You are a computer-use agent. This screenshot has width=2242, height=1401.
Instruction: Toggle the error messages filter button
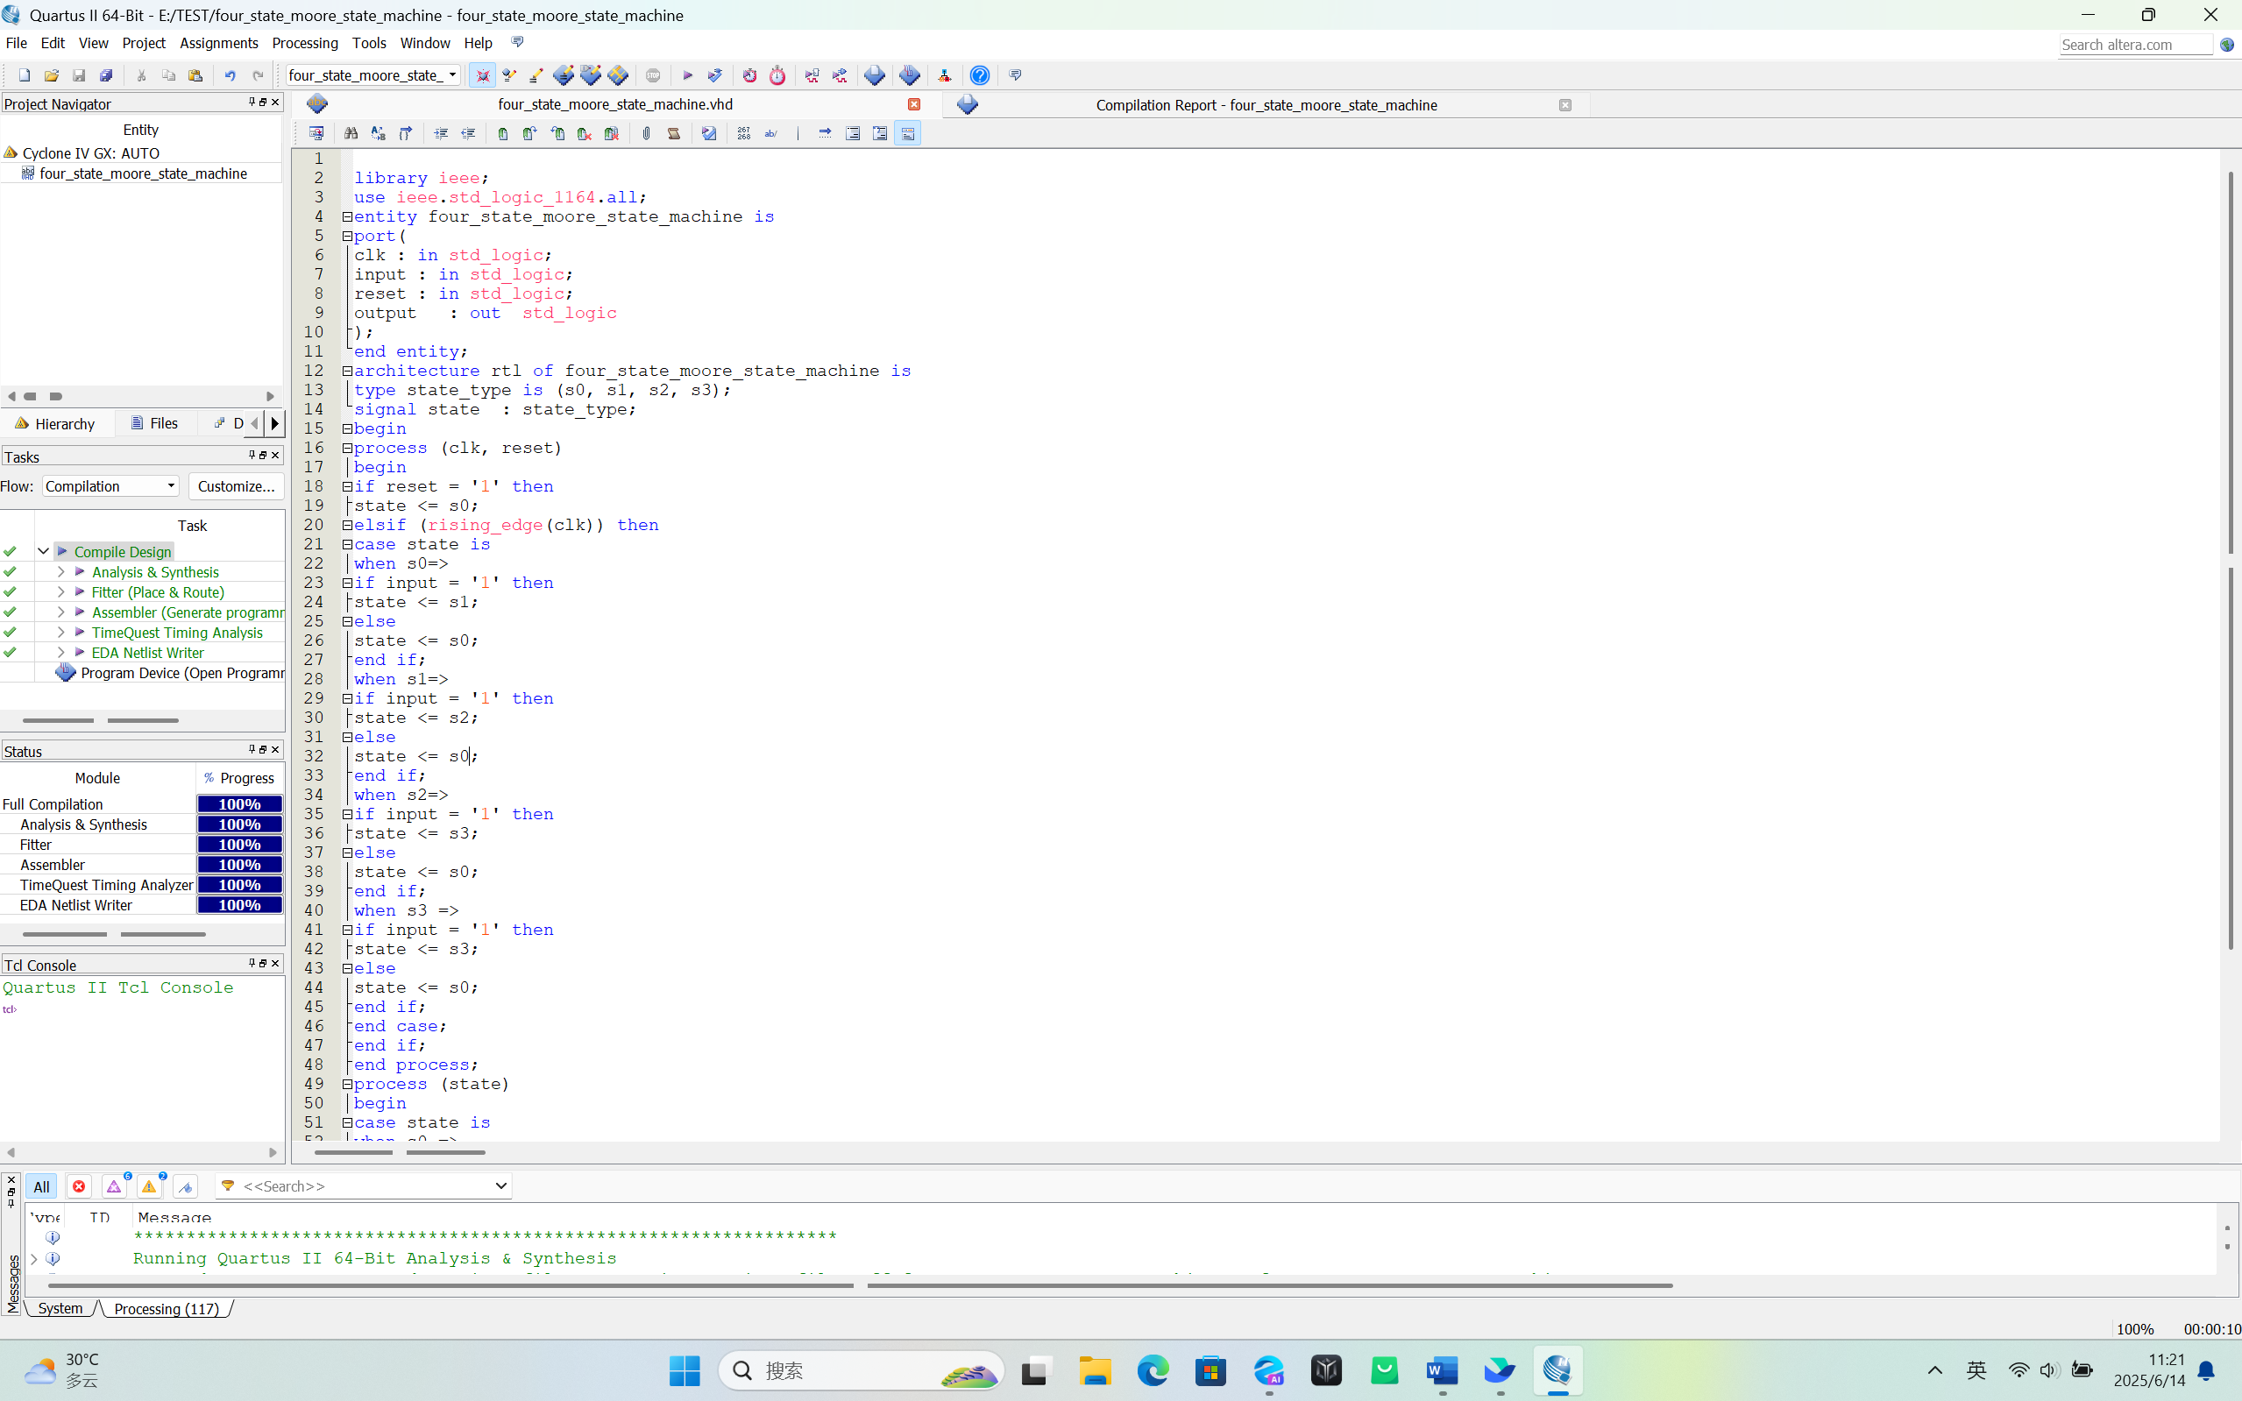point(79,1186)
